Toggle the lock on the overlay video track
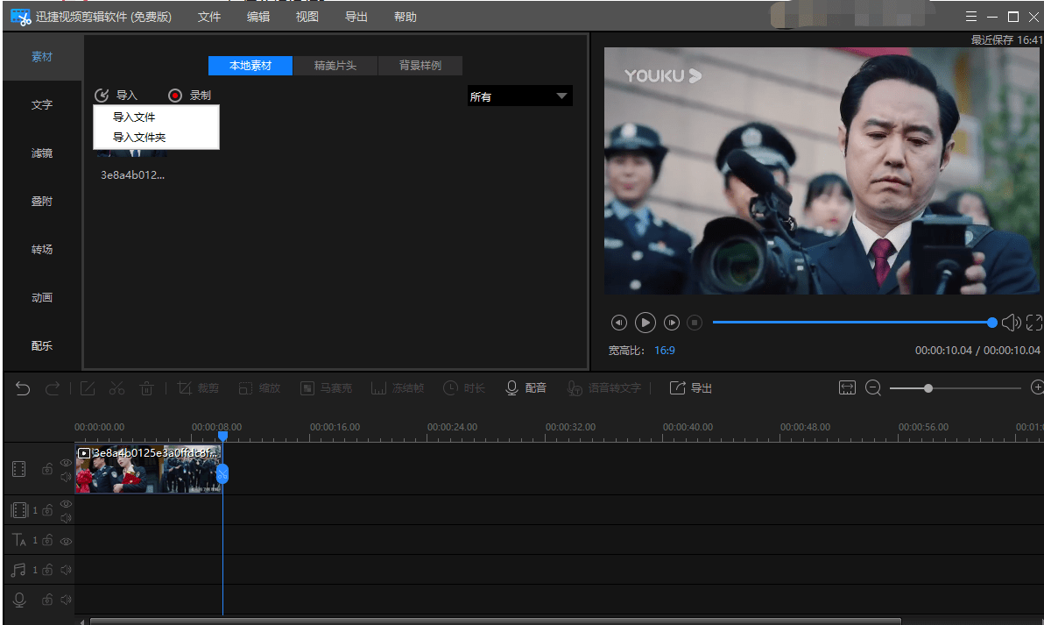The image size is (1044, 625). (47, 510)
